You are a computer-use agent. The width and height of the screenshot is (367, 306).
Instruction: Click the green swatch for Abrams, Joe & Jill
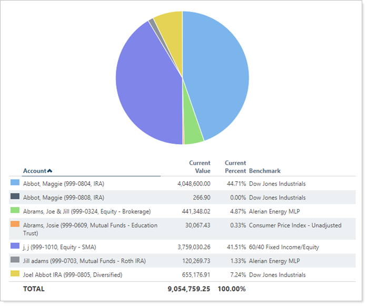click(15, 210)
